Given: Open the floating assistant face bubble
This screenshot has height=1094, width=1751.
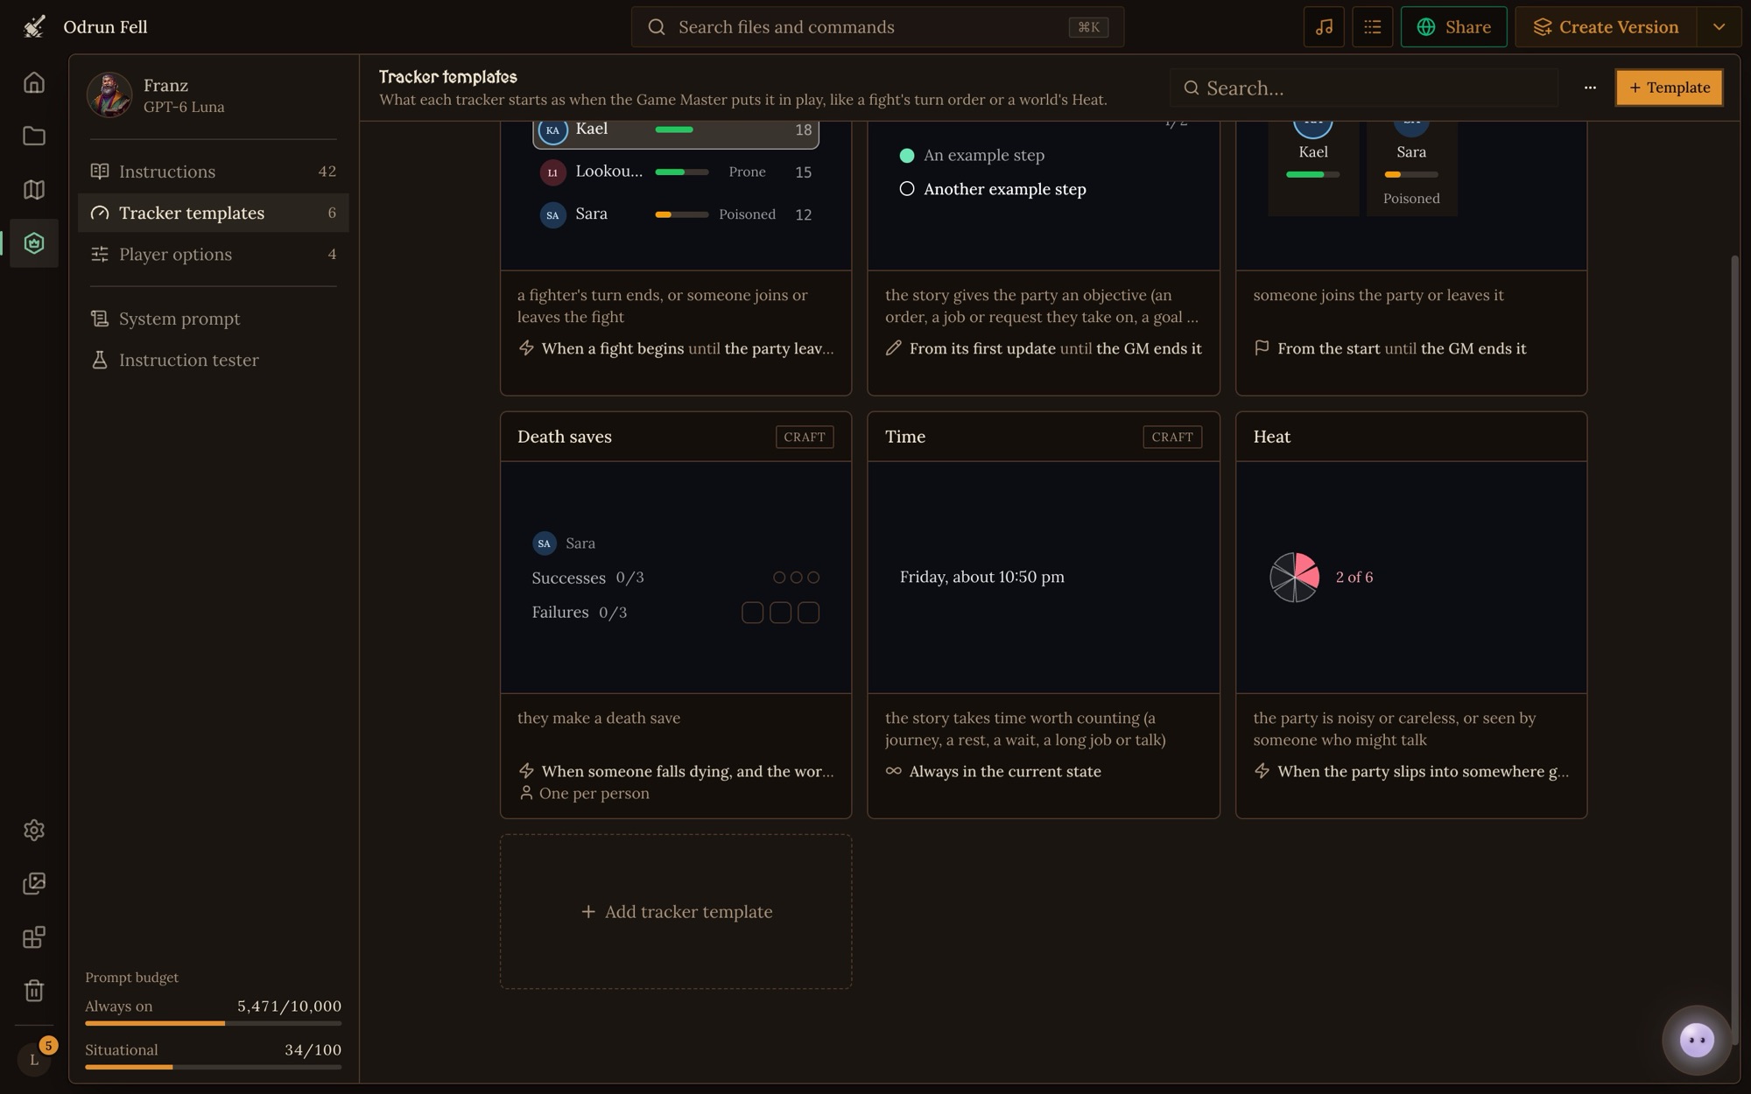Looking at the screenshot, I should [x=1697, y=1040].
